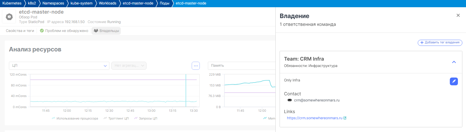Select the Владельцы tab
This screenshot has height=132, width=466.
click(106, 31)
